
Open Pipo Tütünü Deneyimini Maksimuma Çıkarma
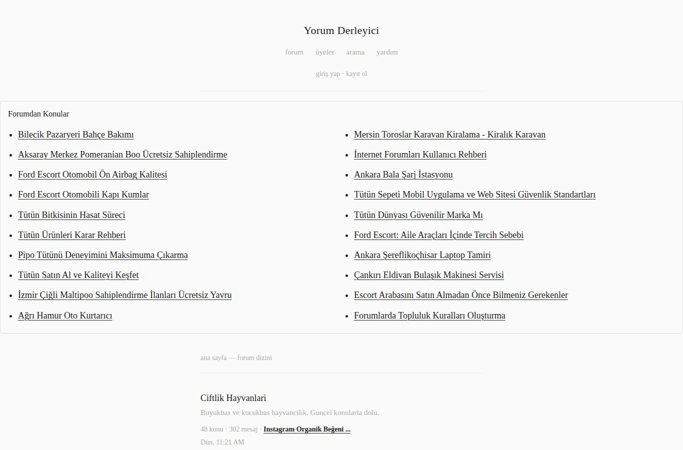(103, 255)
